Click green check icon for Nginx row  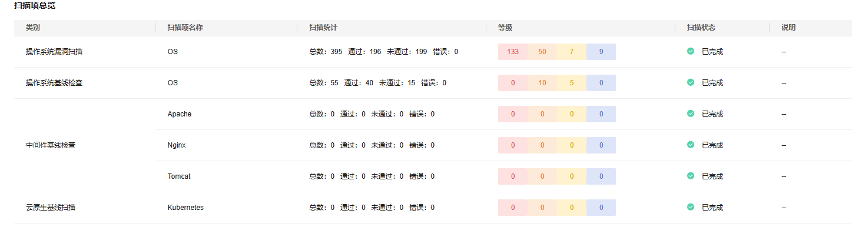[691, 145]
